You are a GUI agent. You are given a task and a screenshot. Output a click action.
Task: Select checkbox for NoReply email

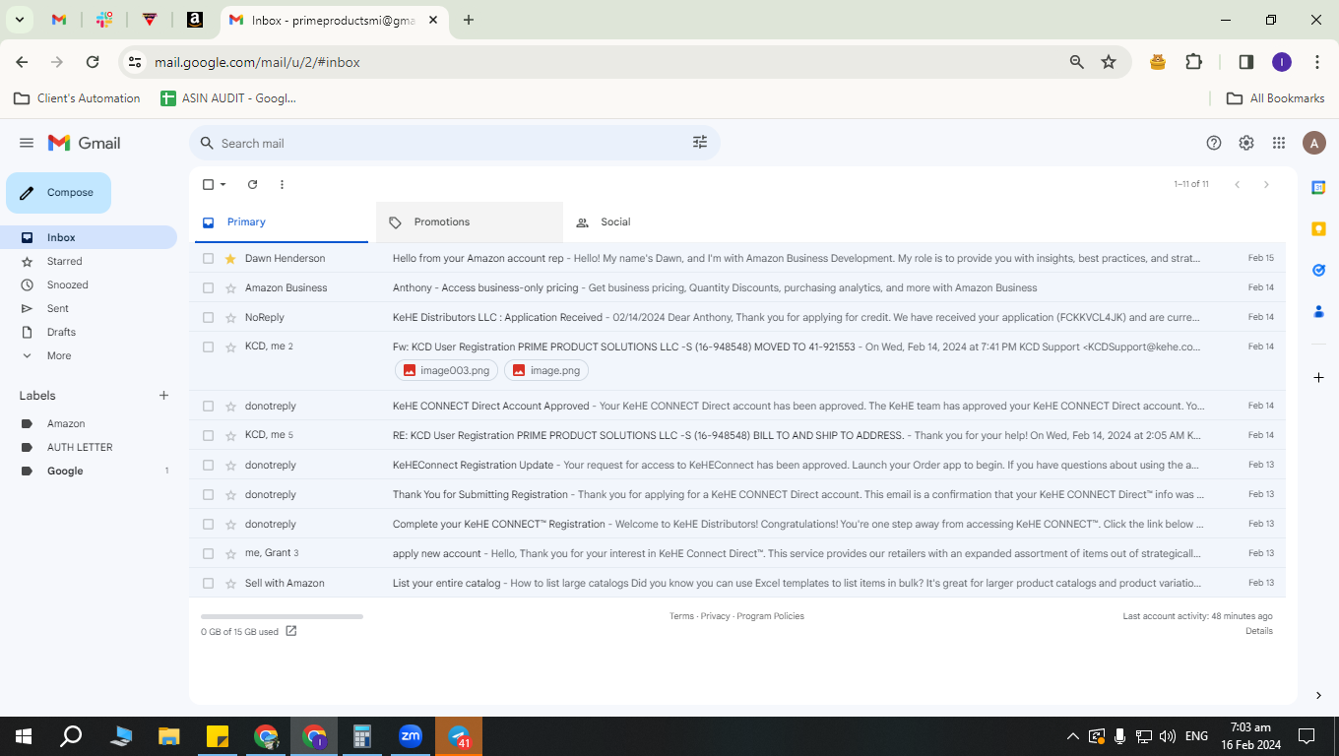tap(208, 317)
